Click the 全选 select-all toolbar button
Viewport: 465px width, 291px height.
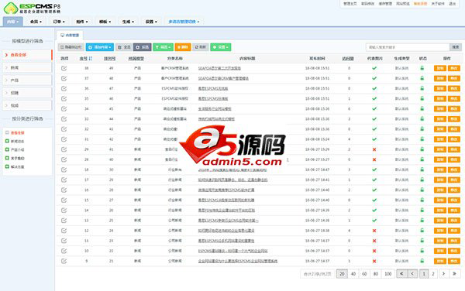124,47
